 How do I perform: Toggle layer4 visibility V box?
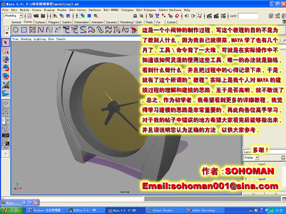(246, 179)
